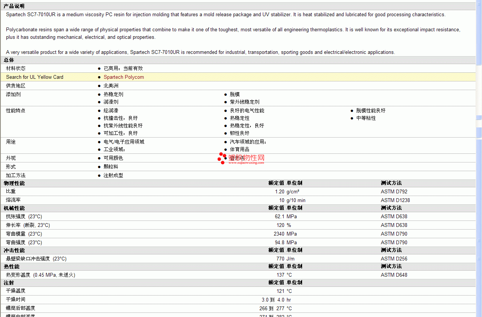Viewport: 482px width, 317px height.
Task: Click the vertical scrollbar thumb beside the product description
Action: click(x=479, y=33)
